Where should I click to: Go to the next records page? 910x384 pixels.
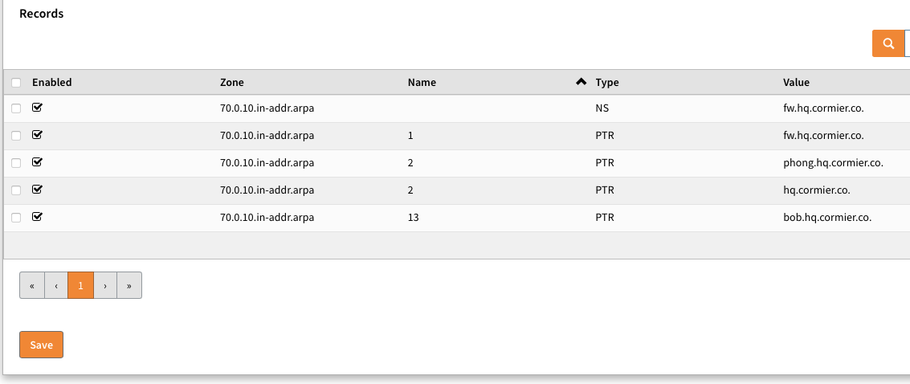click(105, 285)
